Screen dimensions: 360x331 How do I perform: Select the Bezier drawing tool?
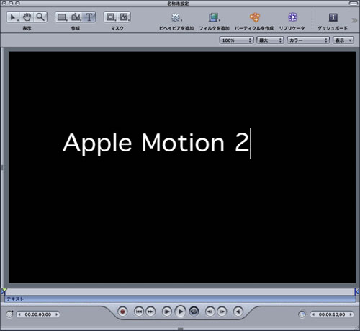[76, 17]
